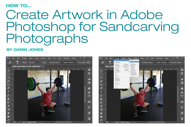Select Gradient tool in left window
The height and width of the screenshot is (127, 191).
click(x=8, y=109)
